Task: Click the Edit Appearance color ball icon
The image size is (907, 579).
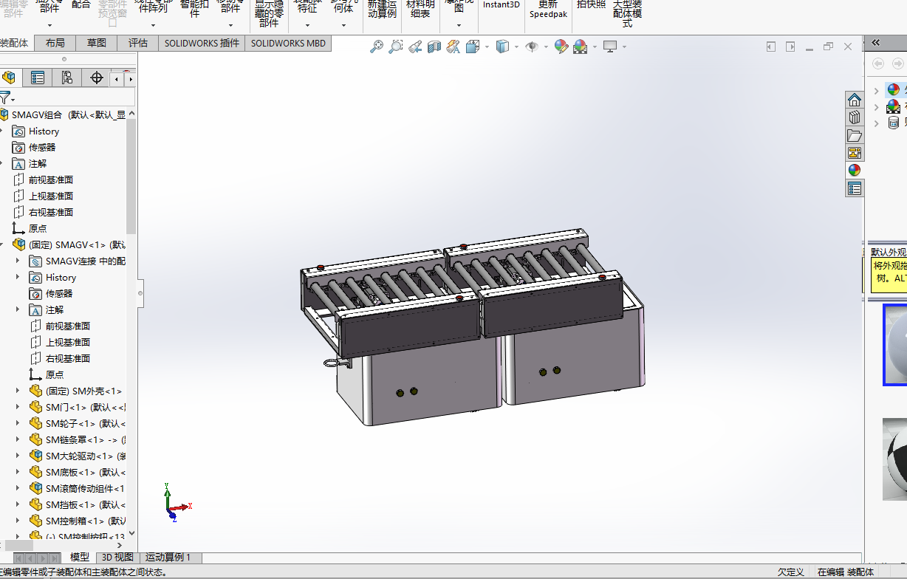Action: point(561,47)
